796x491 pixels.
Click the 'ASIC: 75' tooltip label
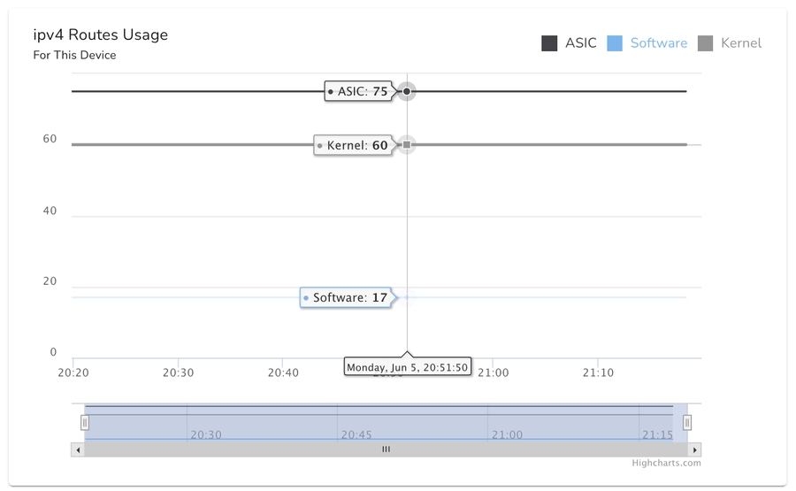(x=358, y=92)
